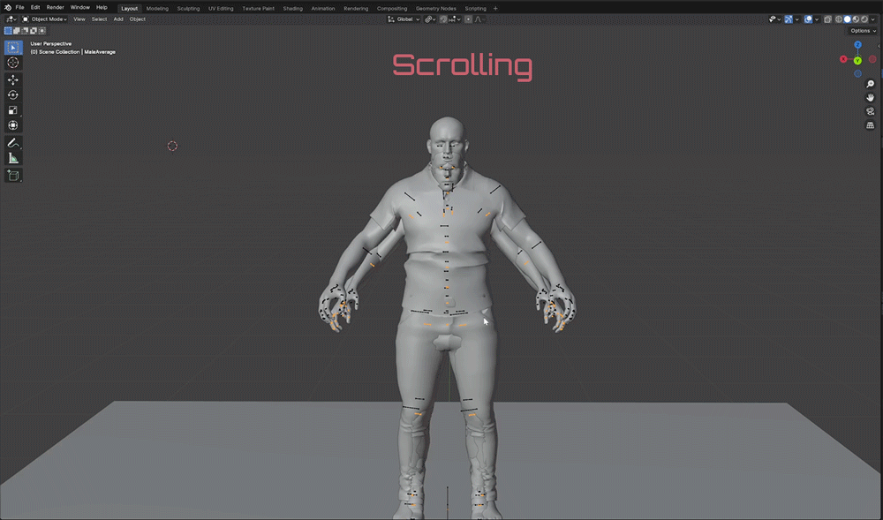Toggle snapping magnet in header

point(443,19)
